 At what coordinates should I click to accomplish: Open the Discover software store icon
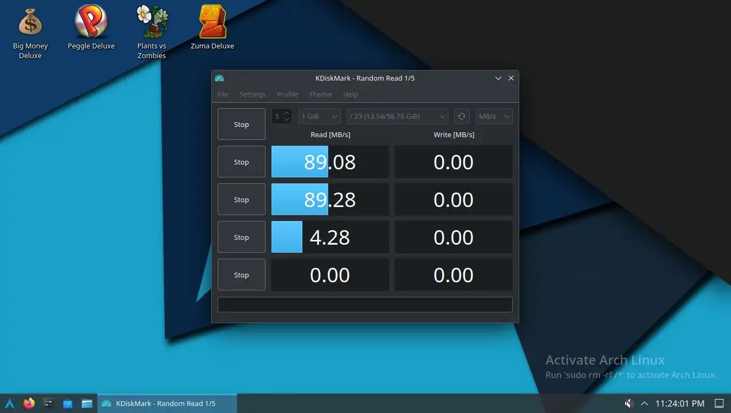[68, 403]
